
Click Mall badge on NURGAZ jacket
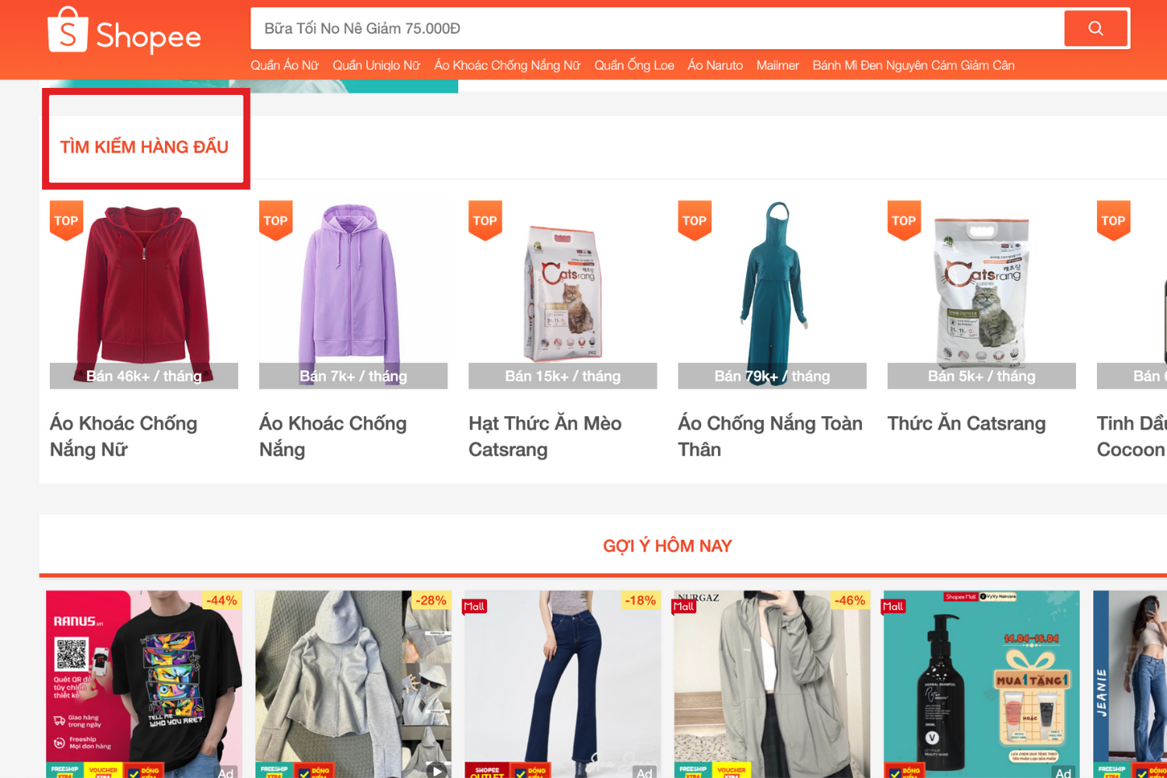click(684, 607)
